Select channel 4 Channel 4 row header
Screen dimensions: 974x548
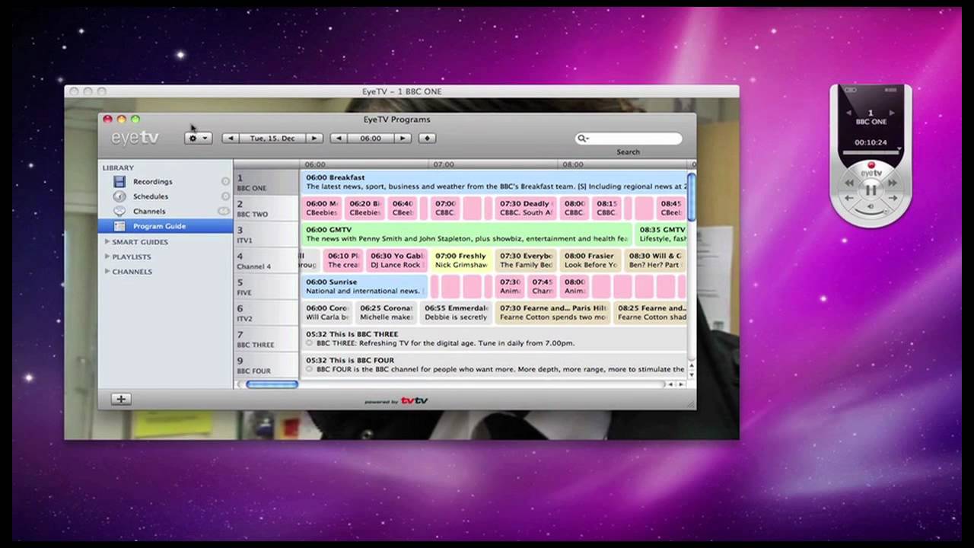point(266,261)
